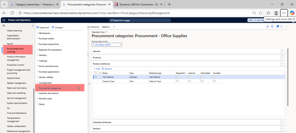
Task: Add Procurement categories to favorites star
Action: point(79,88)
